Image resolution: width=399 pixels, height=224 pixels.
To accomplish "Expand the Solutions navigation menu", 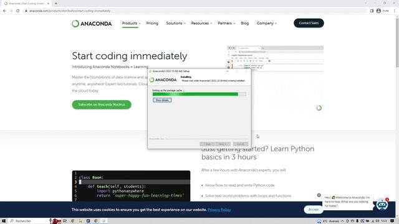I will 176,23.
